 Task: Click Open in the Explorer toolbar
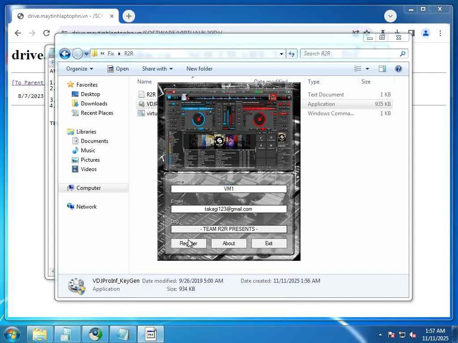tap(118, 69)
